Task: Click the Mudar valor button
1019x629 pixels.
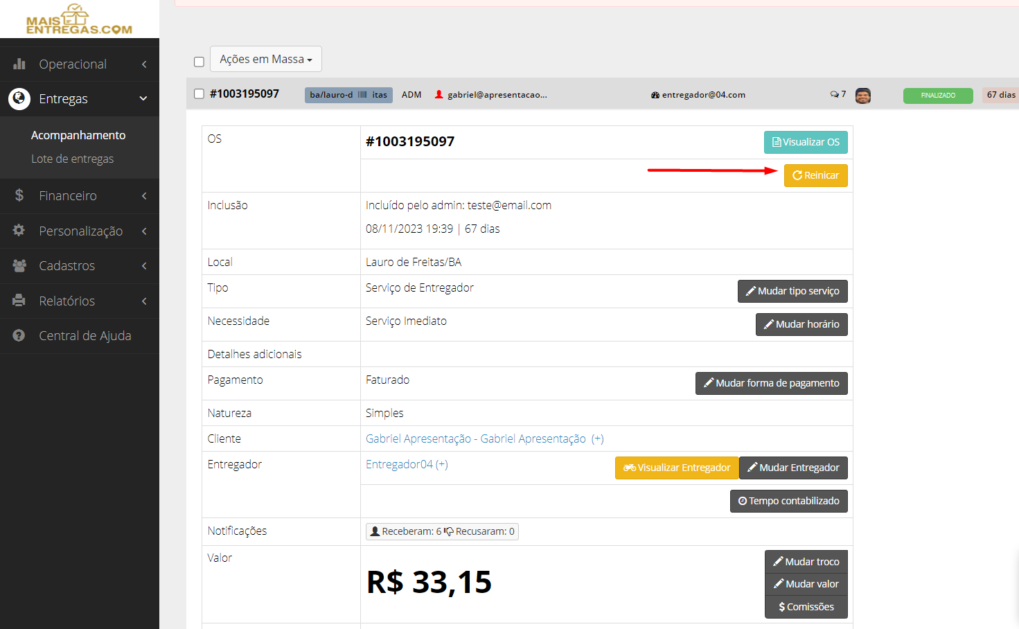Action: (x=806, y=584)
